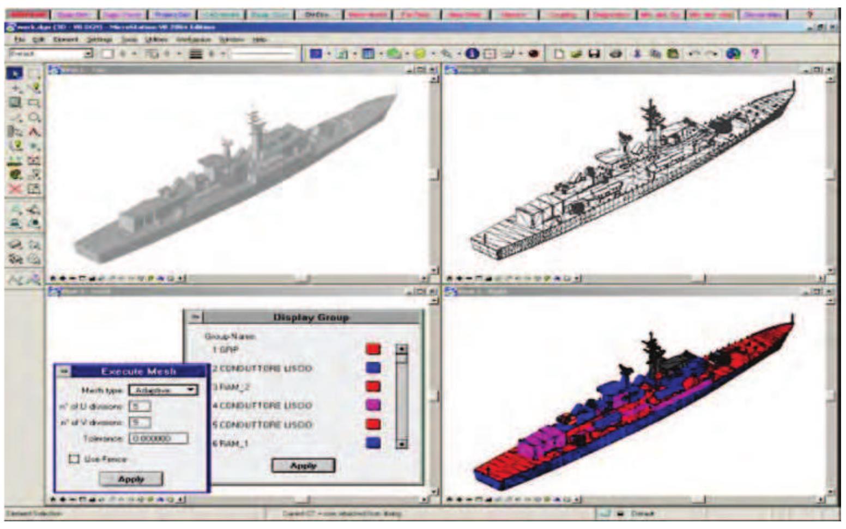
Task: Open the Help menu
Action: point(259,39)
